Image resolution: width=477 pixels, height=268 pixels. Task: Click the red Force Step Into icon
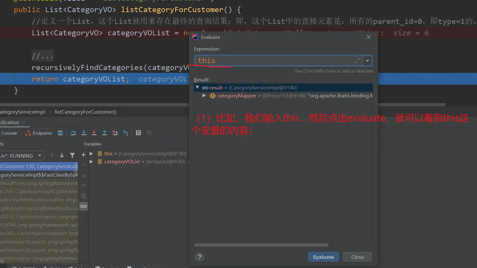(94, 133)
